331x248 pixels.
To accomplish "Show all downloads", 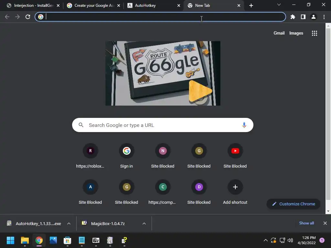I will (306, 223).
